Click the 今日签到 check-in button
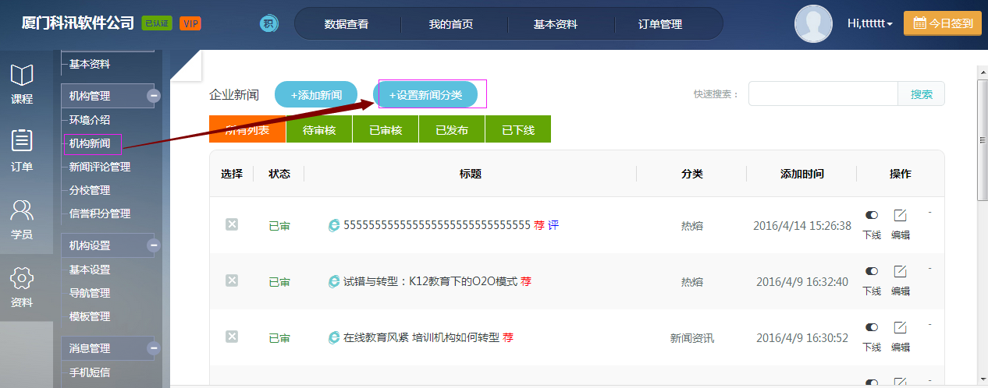988x388 pixels. pyautogui.click(x=942, y=23)
